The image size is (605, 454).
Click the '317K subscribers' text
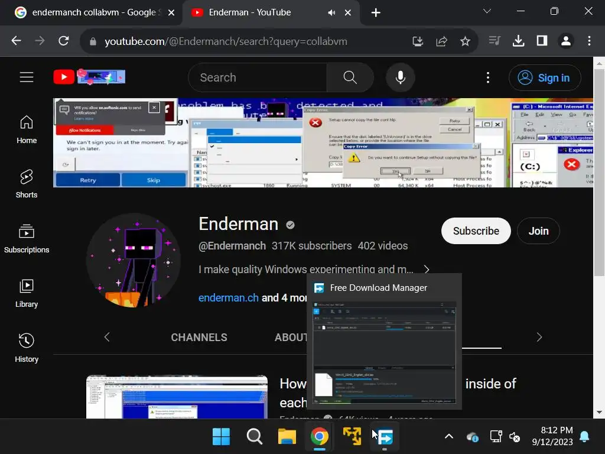[x=312, y=246]
